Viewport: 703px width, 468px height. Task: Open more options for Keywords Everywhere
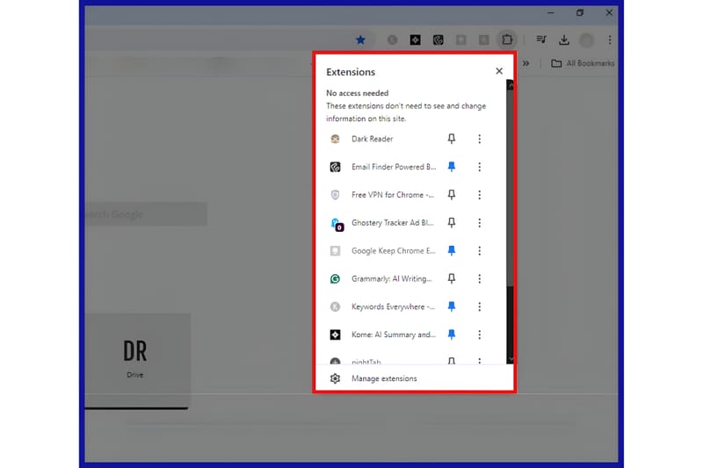[x=479, y=306]
